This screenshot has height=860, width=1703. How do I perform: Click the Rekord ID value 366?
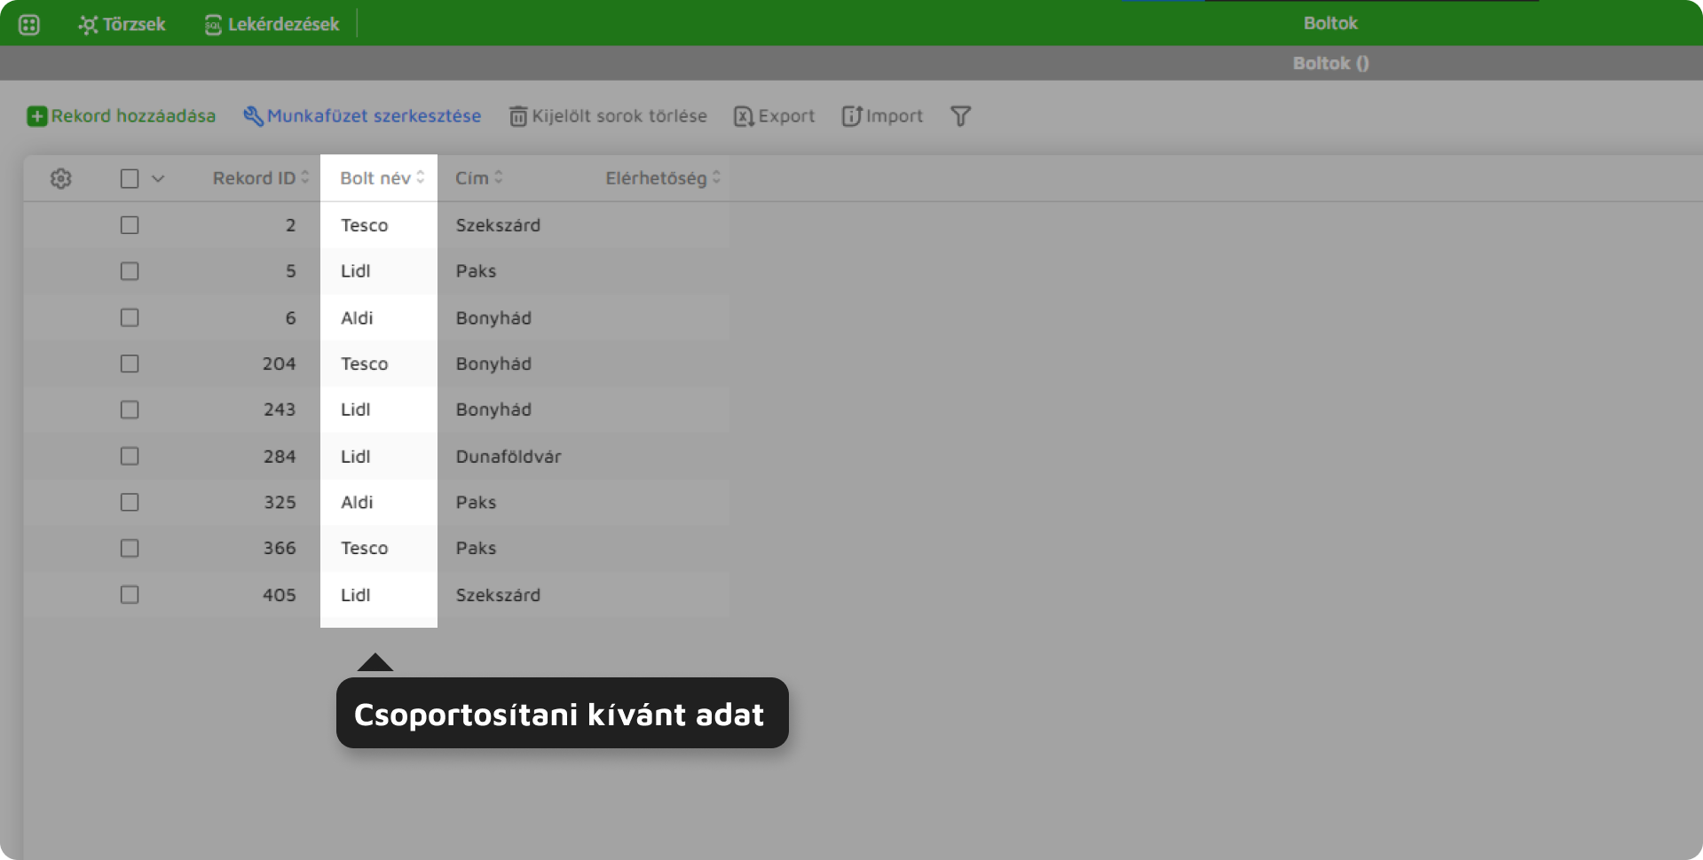pyautogui.click(x=280, y=548)
